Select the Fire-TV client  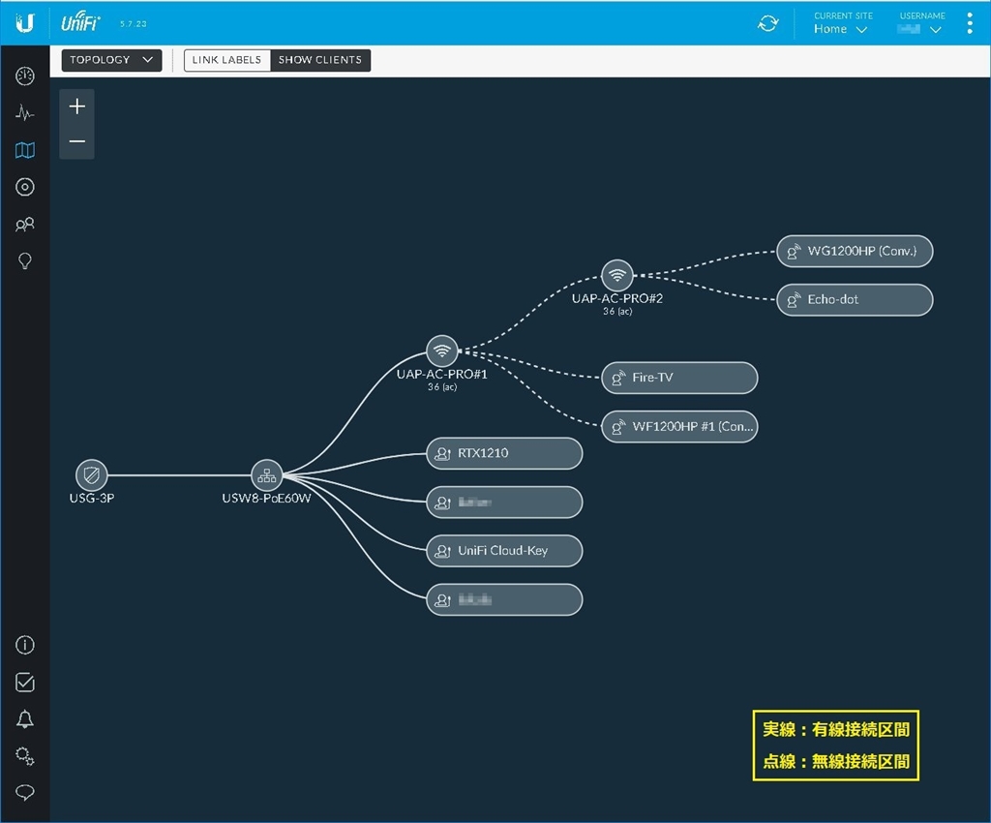(x=679, y=378)
